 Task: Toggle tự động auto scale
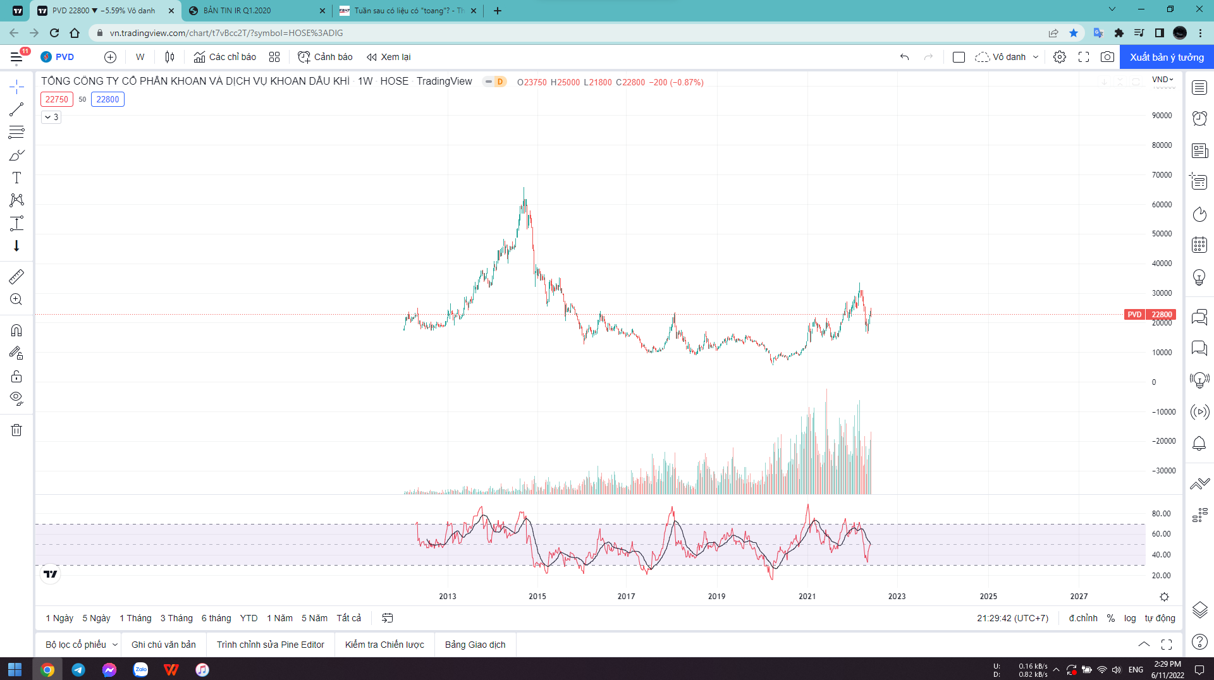pyautogui.click(x=1160, y=618)
